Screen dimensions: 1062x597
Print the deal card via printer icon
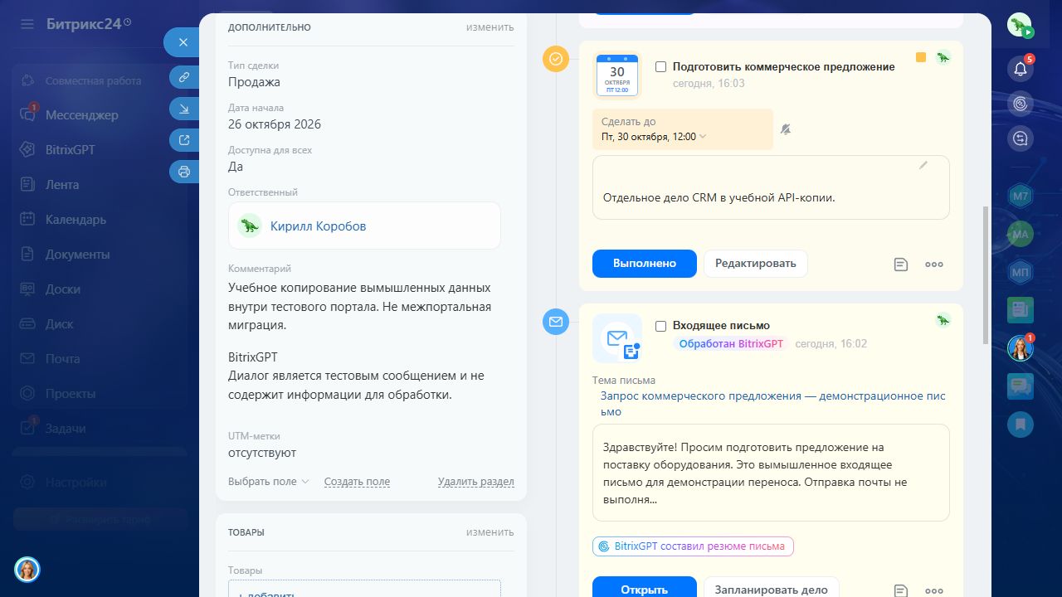point(184,172)
